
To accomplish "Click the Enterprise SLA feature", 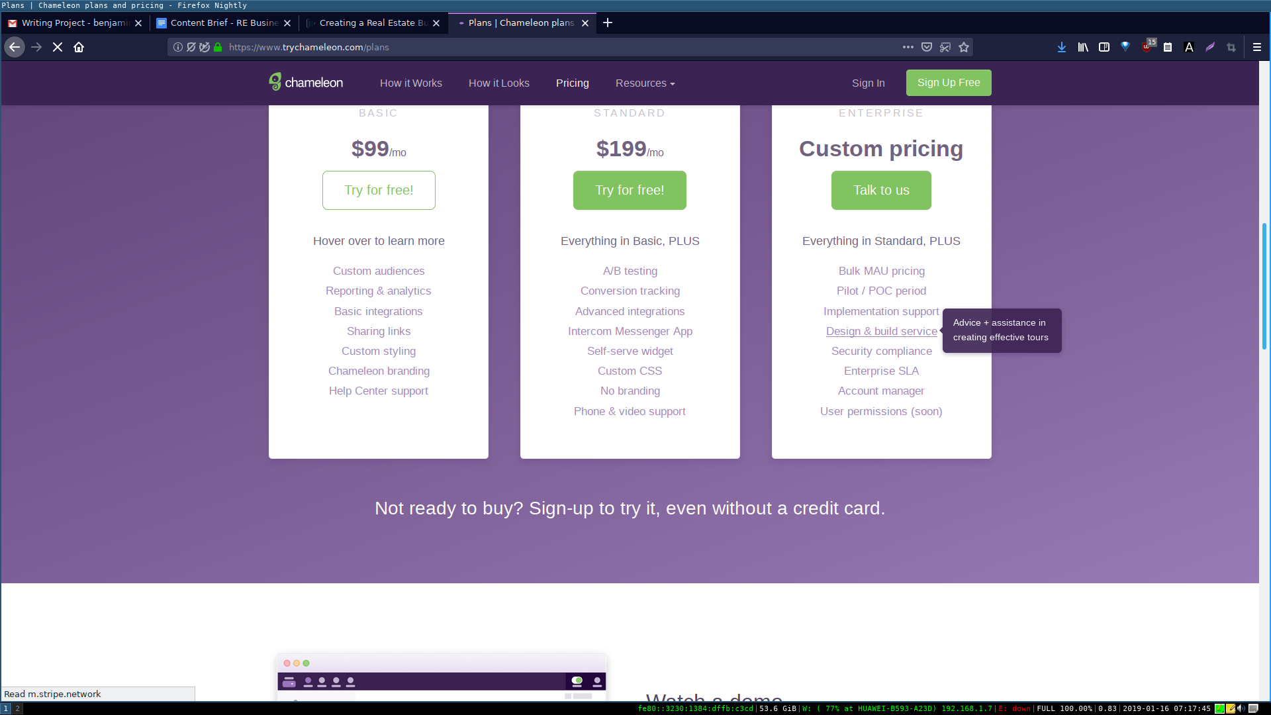I will click(881, 371).
